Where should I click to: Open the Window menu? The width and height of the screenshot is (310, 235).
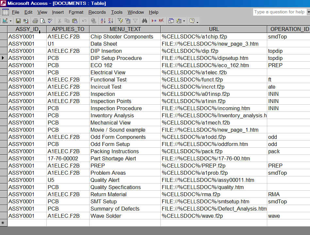[x=136, y=12]
